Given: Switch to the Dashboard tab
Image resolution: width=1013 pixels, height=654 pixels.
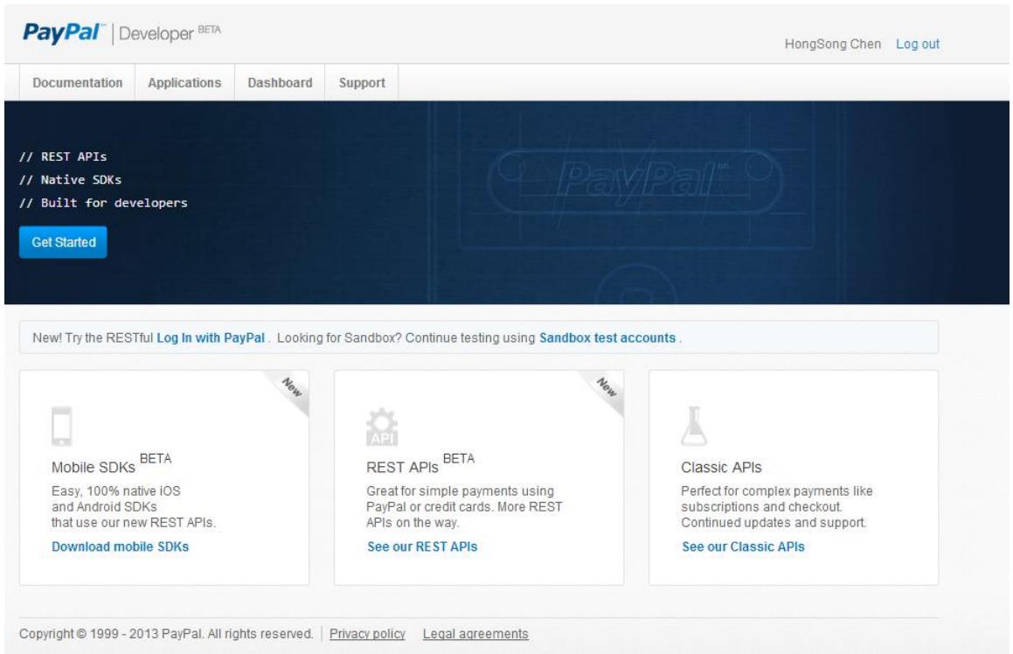Looking at the screenshot, I should (x=280, y=83).
